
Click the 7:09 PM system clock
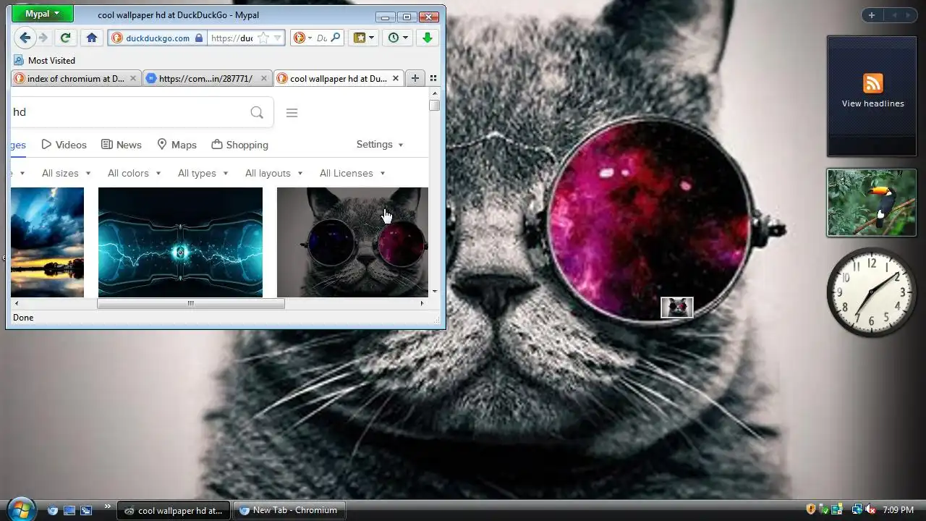[x=898, y=510]
